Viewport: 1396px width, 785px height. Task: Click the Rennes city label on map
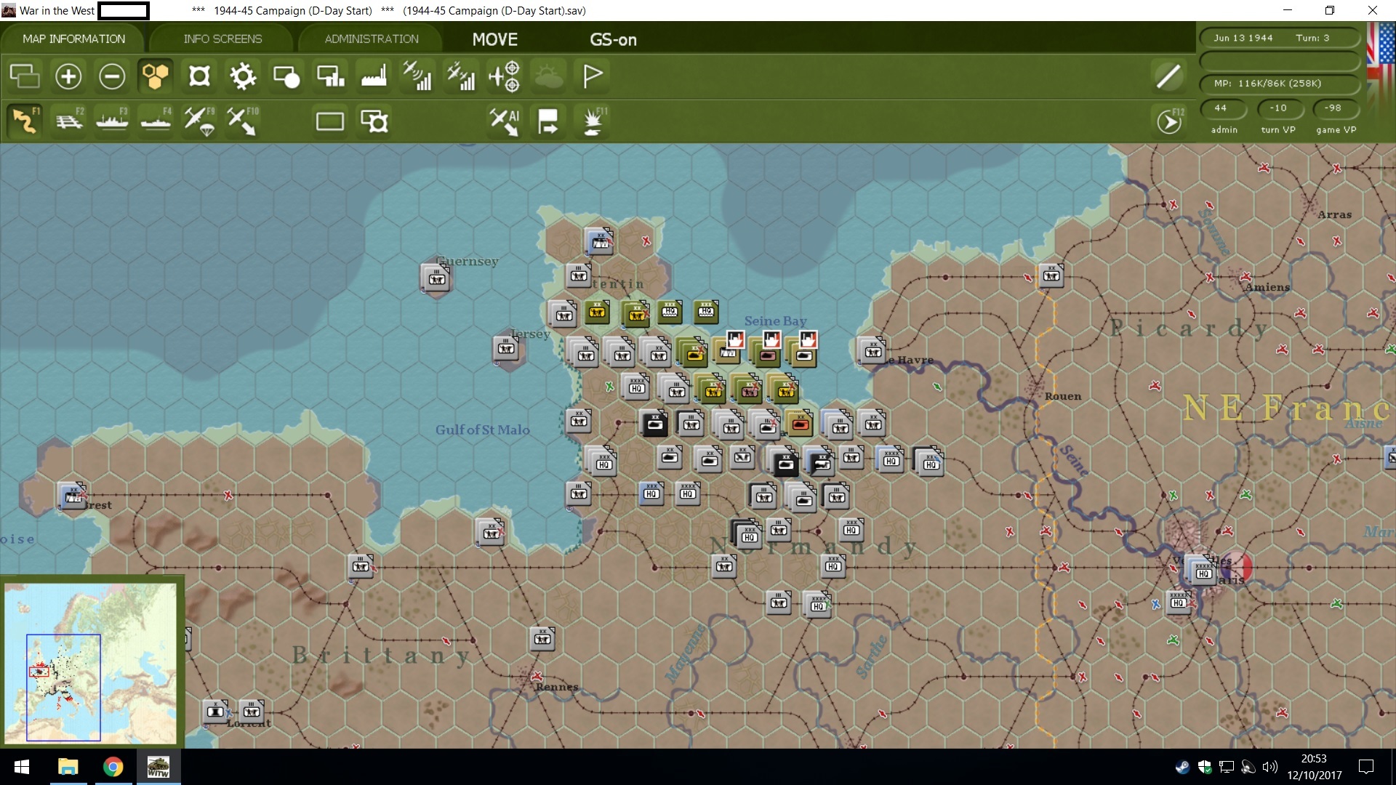[x=557, y=687]
